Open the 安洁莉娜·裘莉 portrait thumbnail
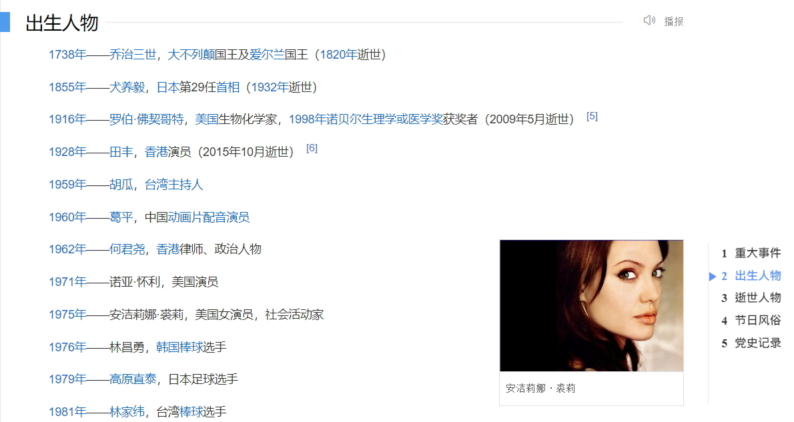The image size is (794, 422). click(591, 305)
